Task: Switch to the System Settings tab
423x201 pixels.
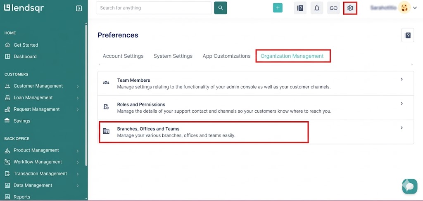Action: (173, 56)
